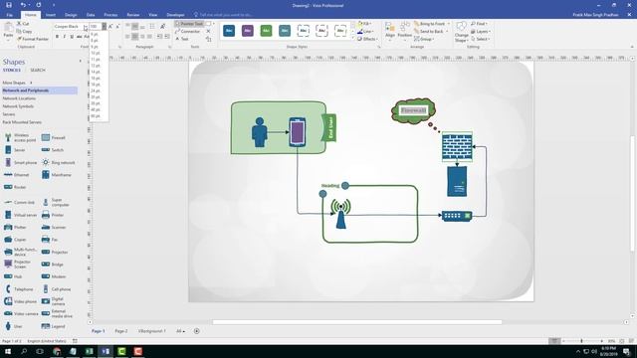Image resolution: width=637 pixels, height=358 pixels.
Task: Click the Change Shape button
Action: [x=461, y=32]
